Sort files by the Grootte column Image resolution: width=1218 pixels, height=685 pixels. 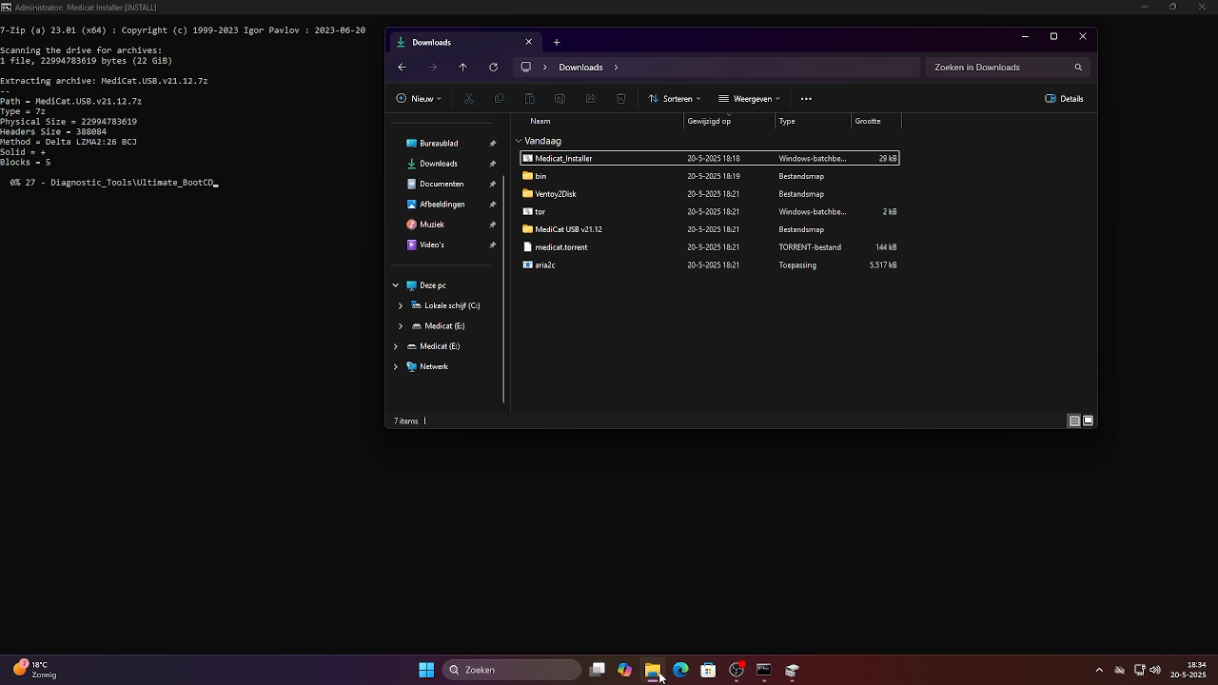[868, 121]
